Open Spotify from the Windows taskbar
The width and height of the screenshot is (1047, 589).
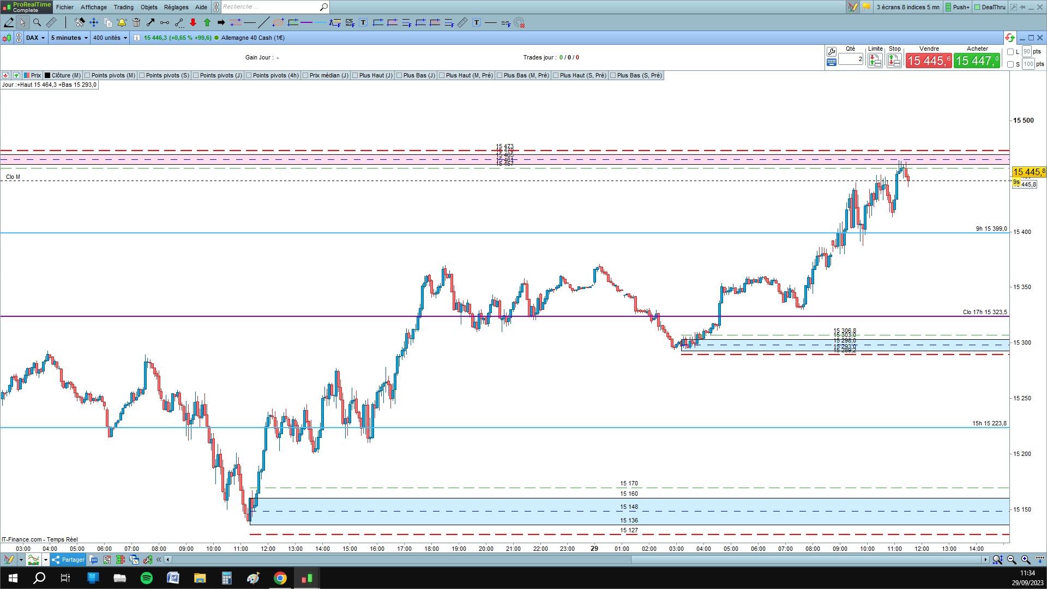pyautogui.click(x=147, y=578)
